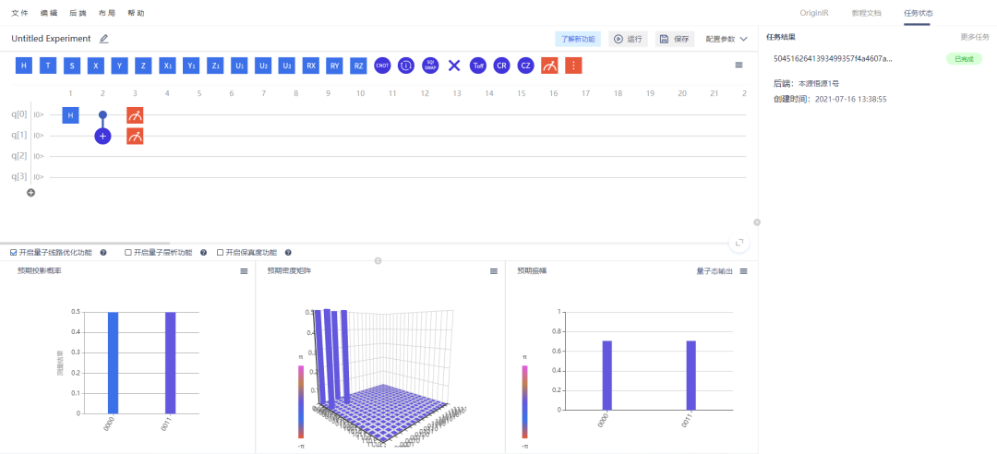Show help for fidelity option

tap(288, 253)
